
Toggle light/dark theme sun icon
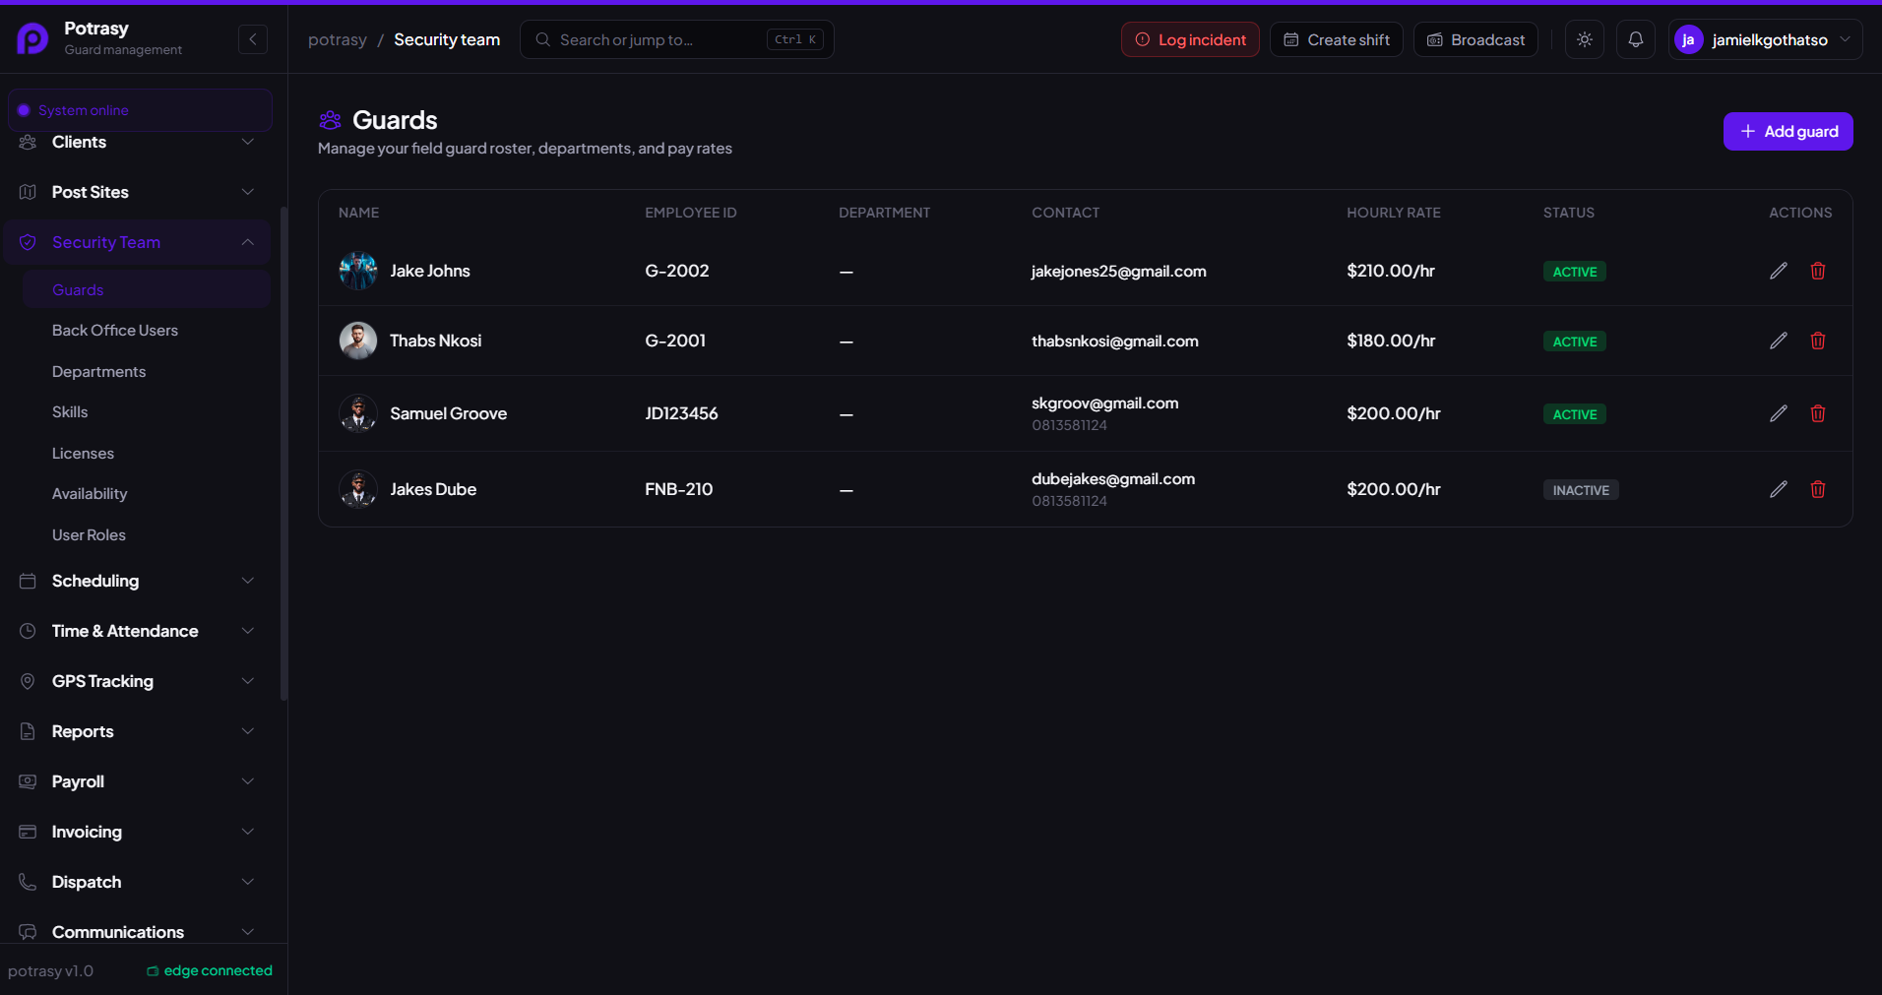[x=1585, y=39]
